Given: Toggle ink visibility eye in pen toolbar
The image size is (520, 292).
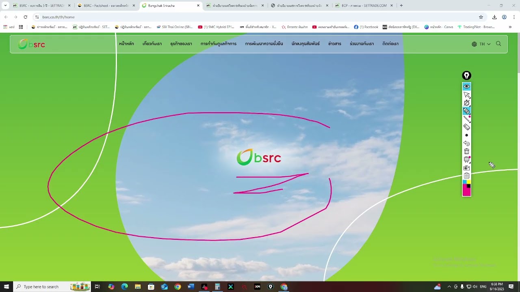Looking at the screenshot, I should tap(466, 86).
